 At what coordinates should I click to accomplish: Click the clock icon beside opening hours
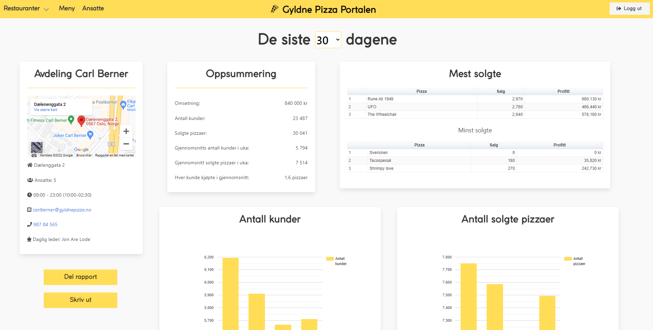(30, 195)
